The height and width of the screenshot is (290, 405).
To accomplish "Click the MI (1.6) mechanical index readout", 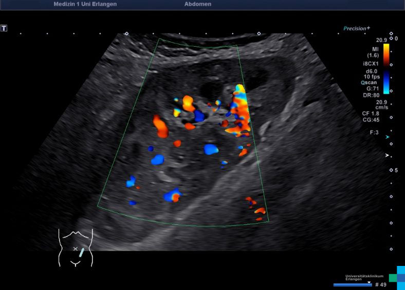I will (373, 52).
